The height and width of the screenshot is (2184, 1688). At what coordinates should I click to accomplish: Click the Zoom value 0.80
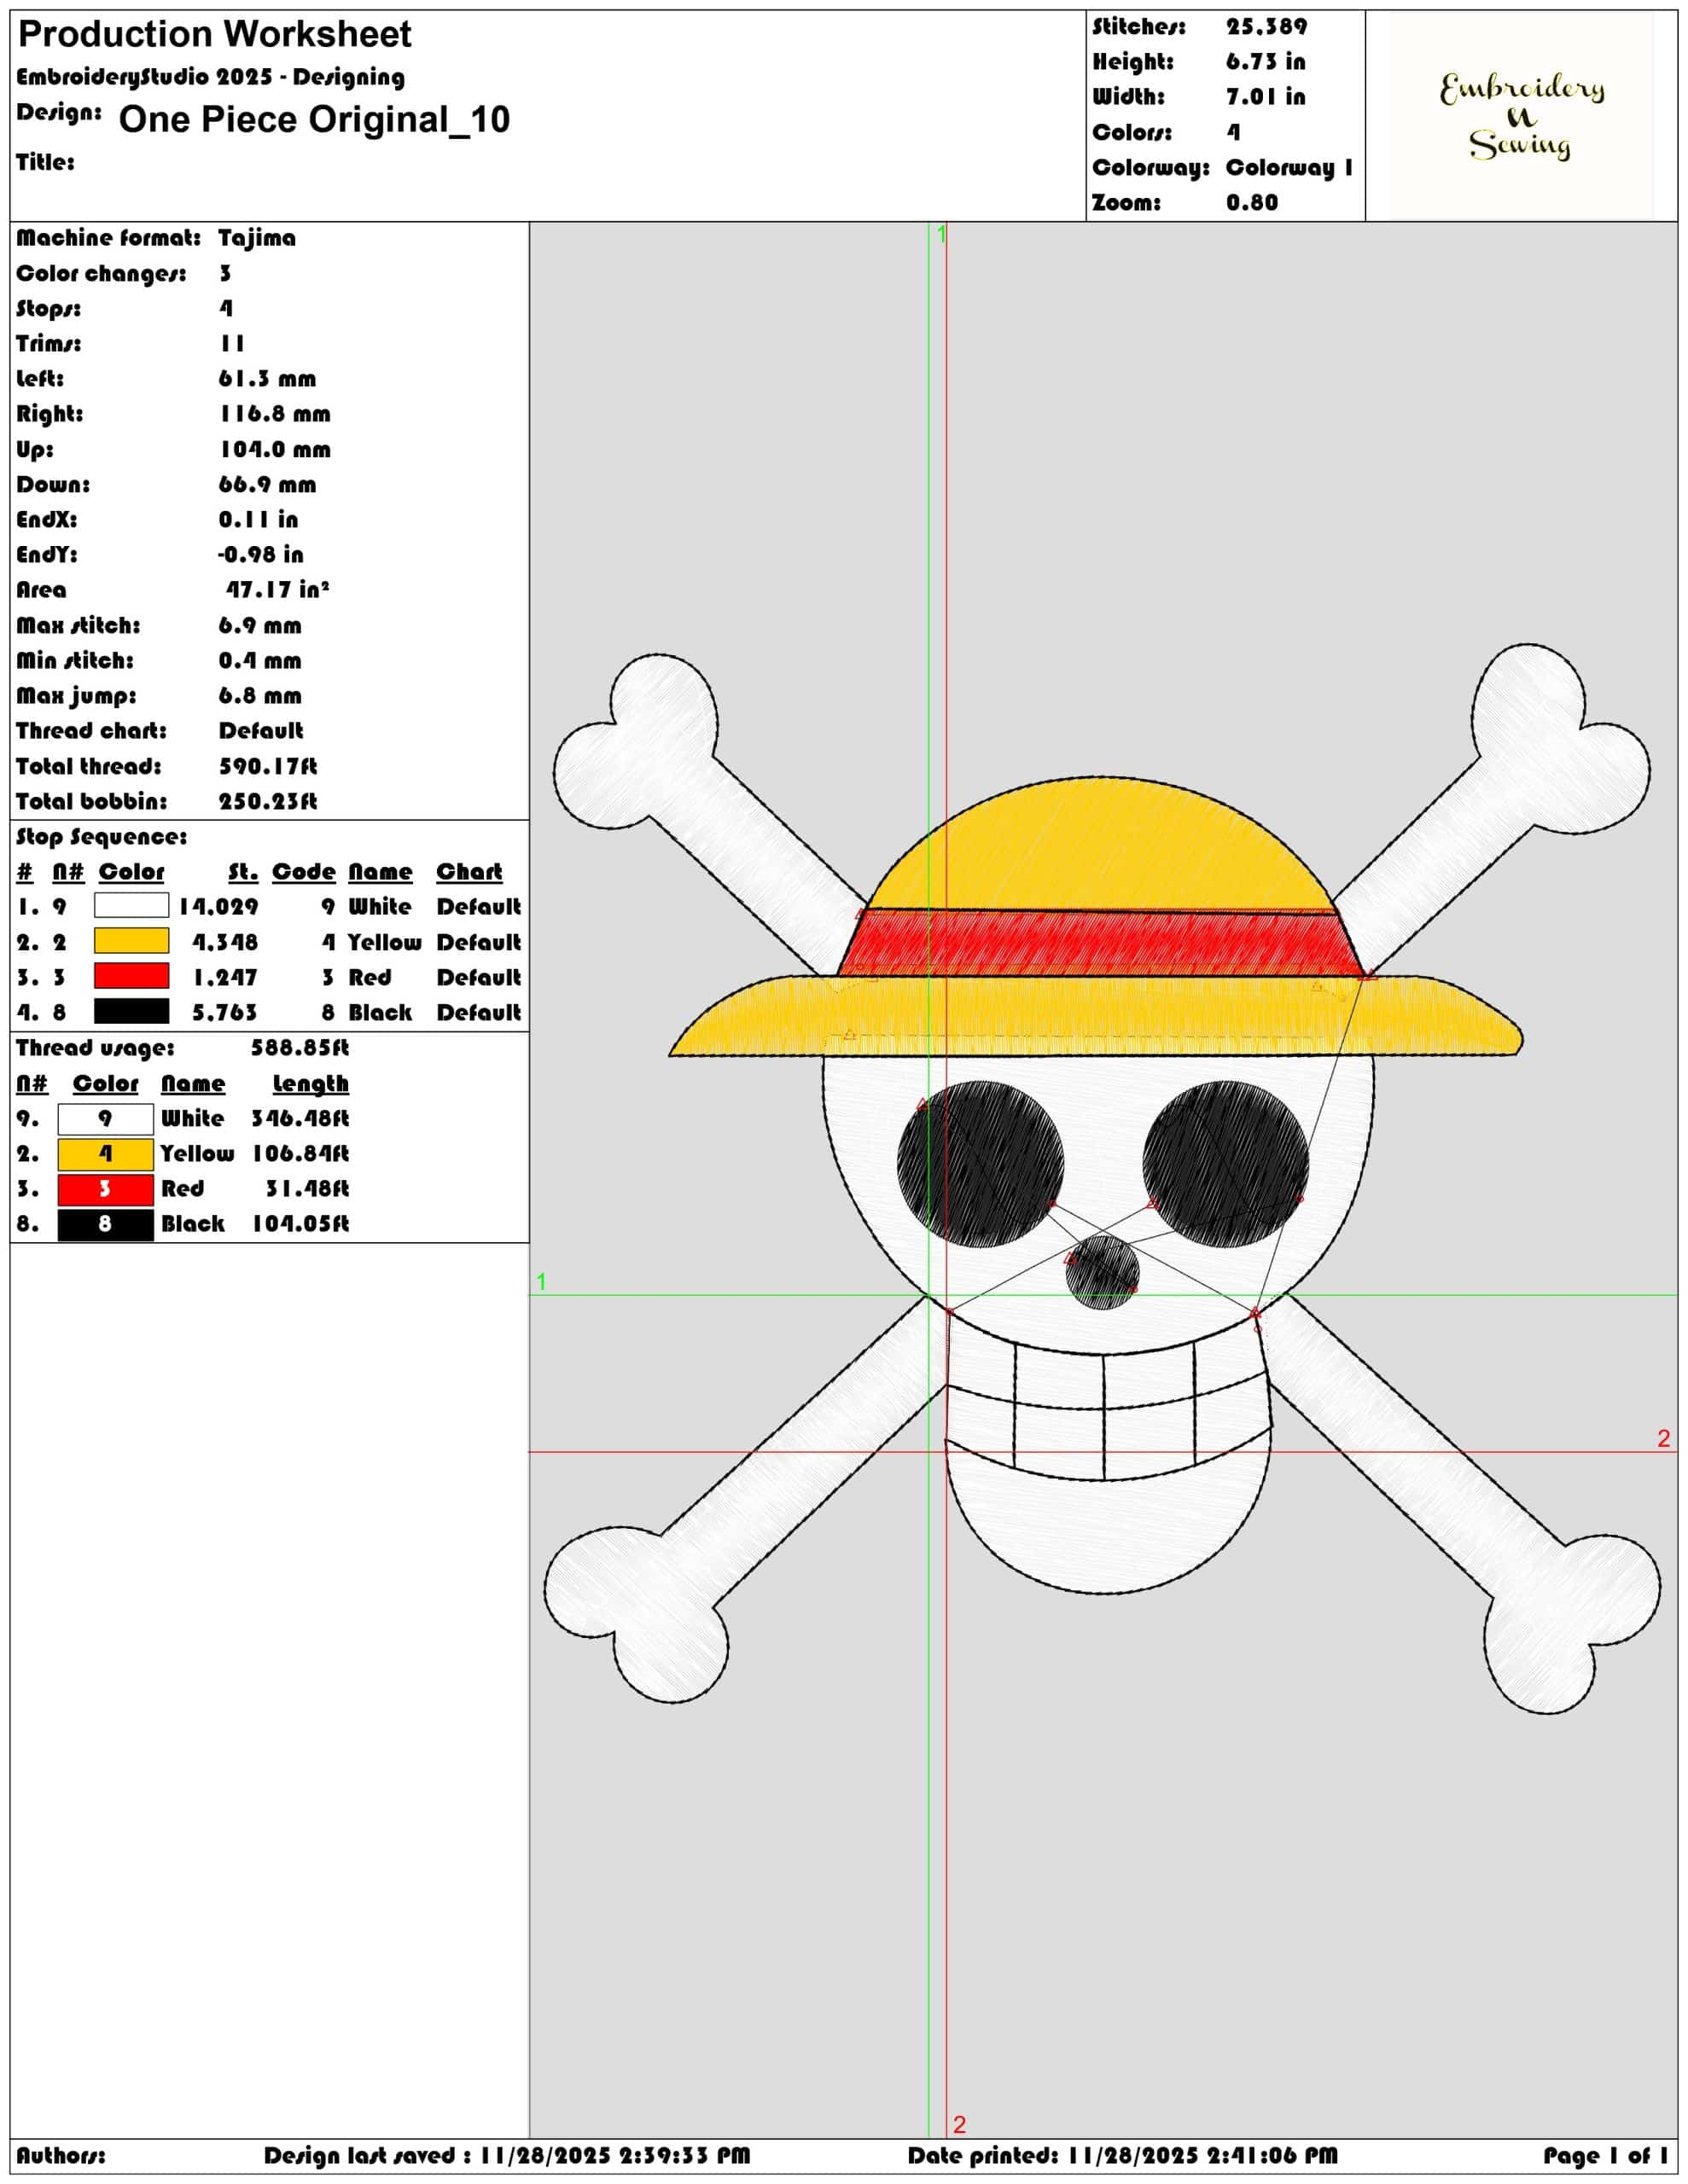[1252, 202]
